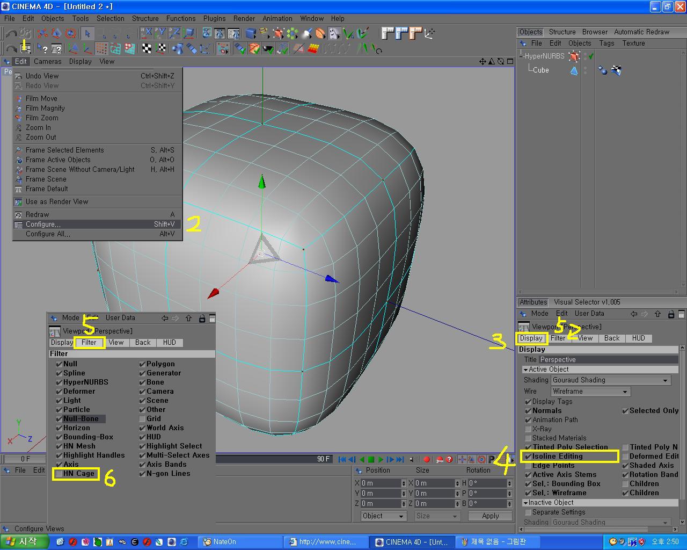Screen dimensions: 687x550
Task: Select the blue cube primitive tool
Action: [250, 33]
